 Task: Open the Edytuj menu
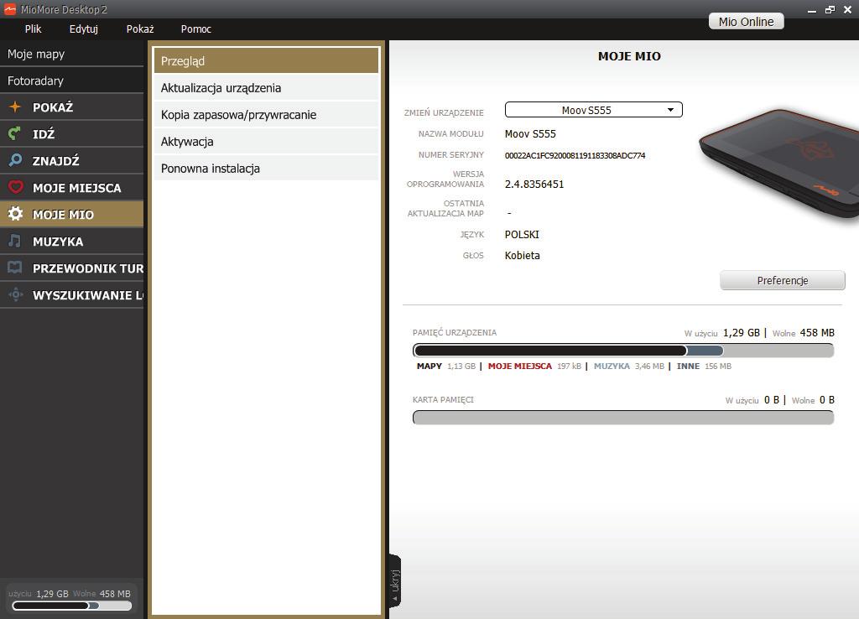tap(83, 29)
